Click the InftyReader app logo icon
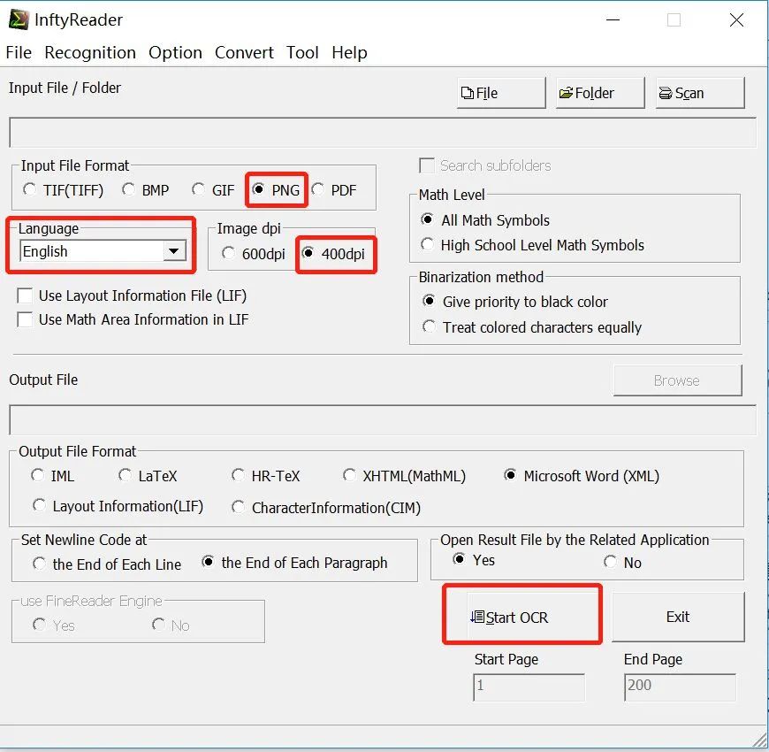The height and width of the screenshot is (752, 769). (19, 19)
